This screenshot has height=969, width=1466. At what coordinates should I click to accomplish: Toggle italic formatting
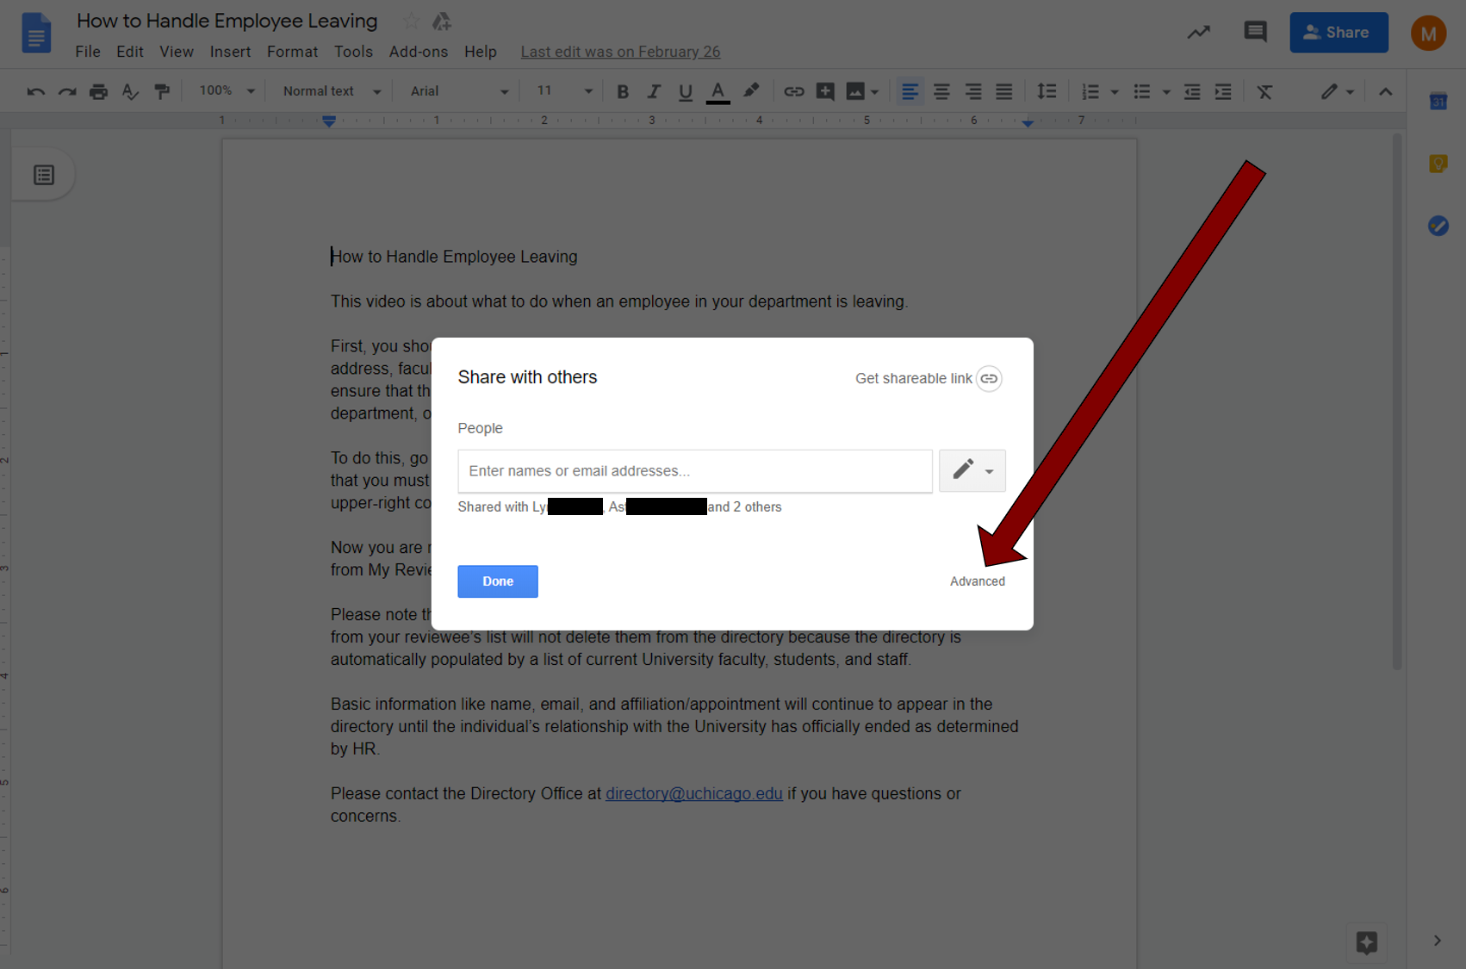[x=654, y=90]
